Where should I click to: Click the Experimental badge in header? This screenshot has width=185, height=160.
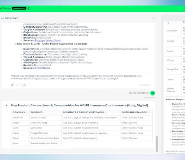point(19,8)
